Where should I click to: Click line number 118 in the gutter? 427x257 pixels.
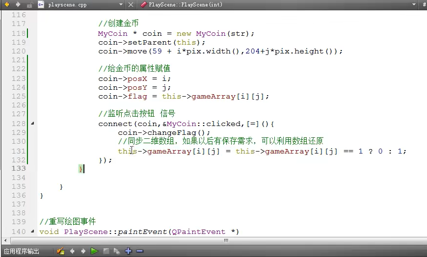(19, 33)
